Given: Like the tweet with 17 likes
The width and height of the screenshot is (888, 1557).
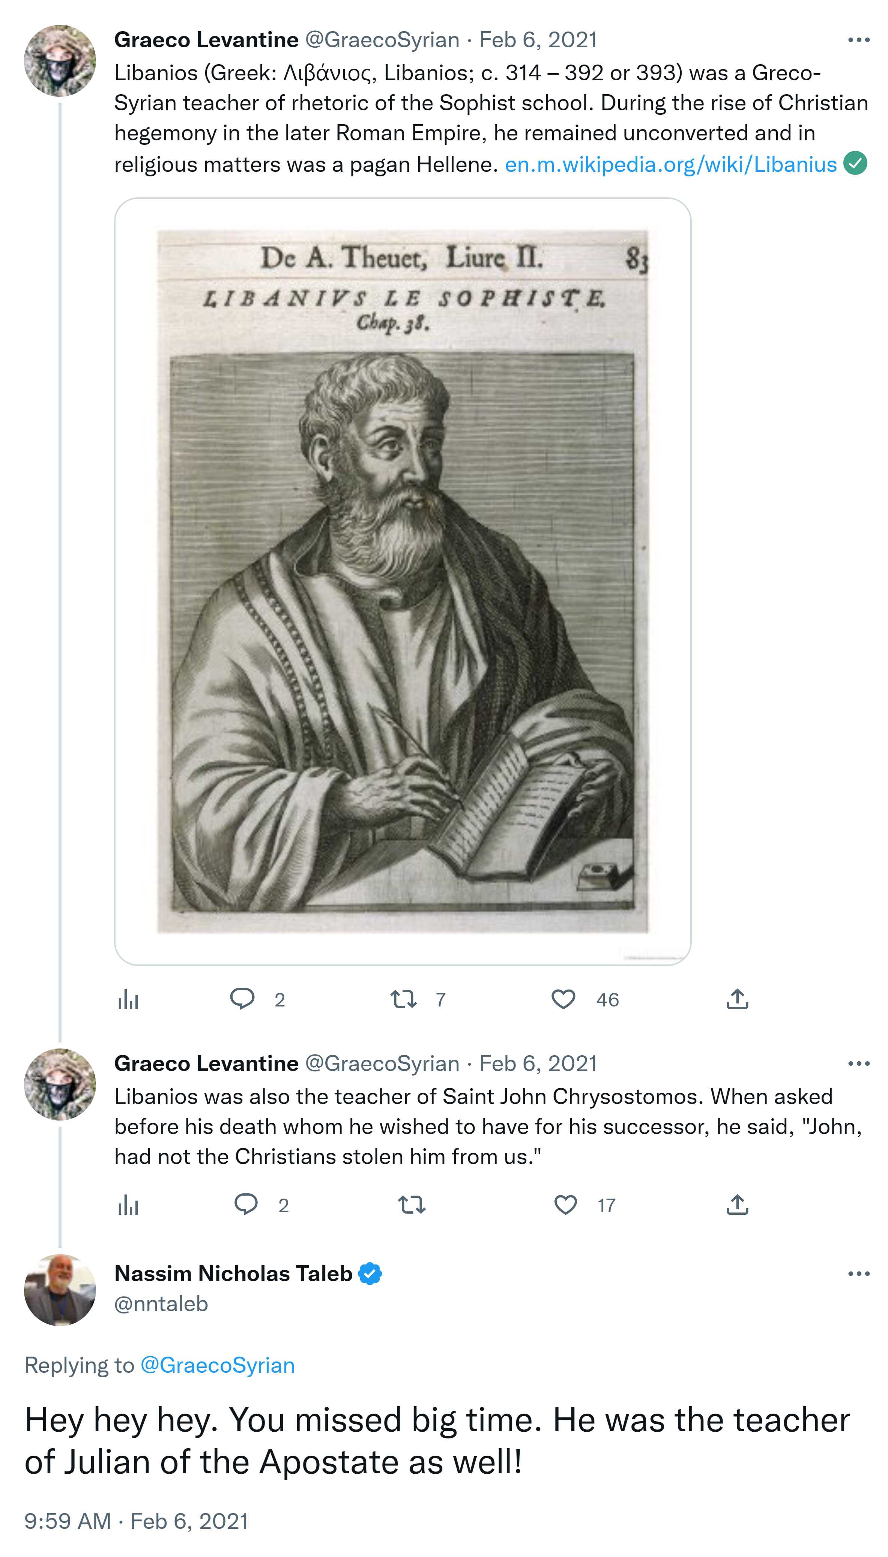Looking at the screenshot, I should [565, 1205].
